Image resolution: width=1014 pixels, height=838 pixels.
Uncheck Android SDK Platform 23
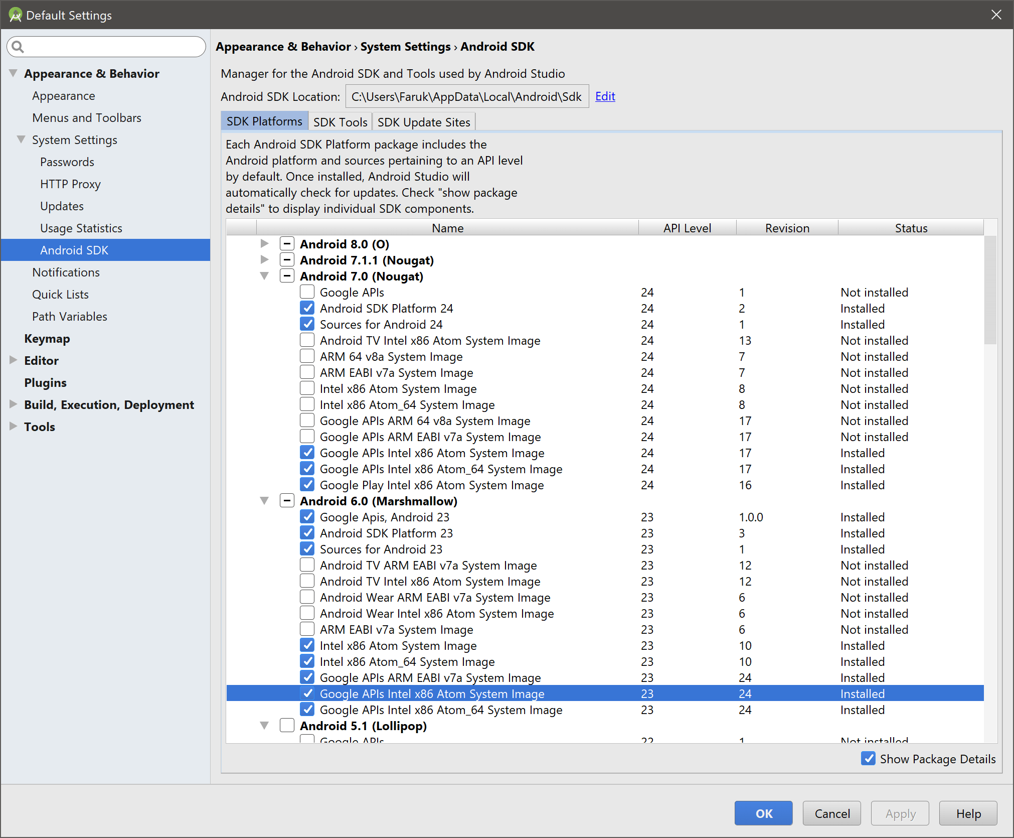click(x=307, y=532)
